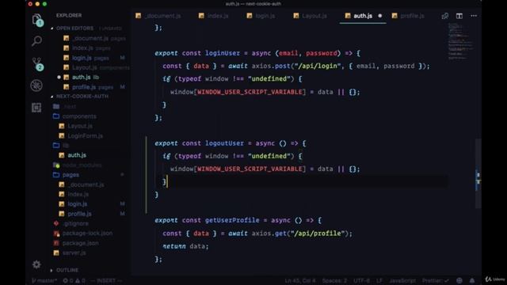
Task: Collapse the lib folder
Action: point(62,146)
